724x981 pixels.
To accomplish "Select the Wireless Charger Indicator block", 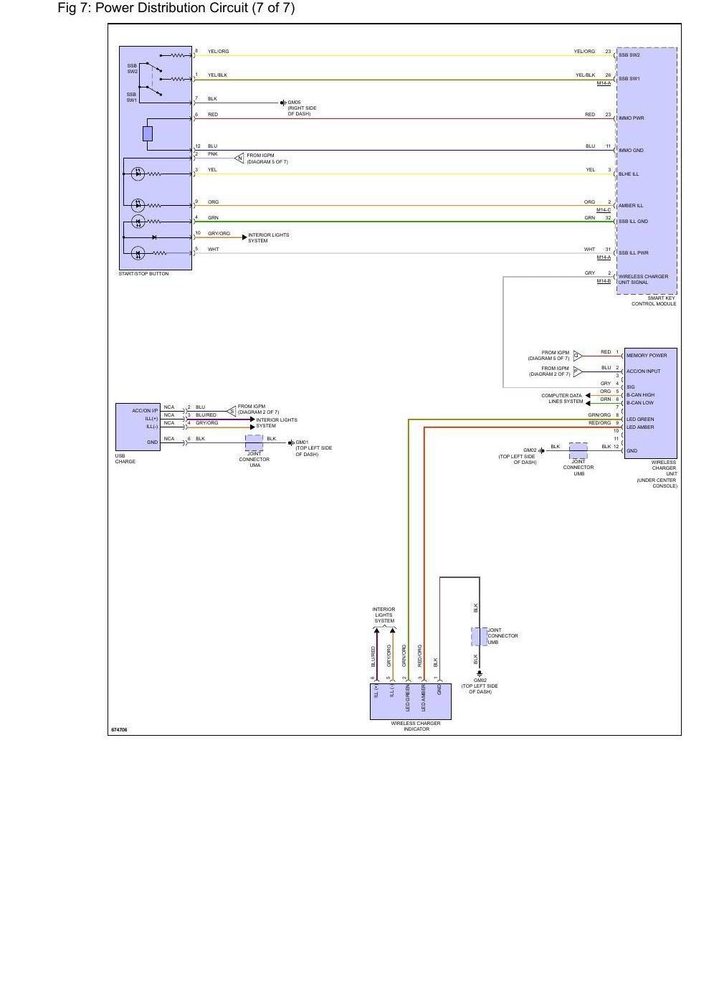I will click(x=411, y=701).
